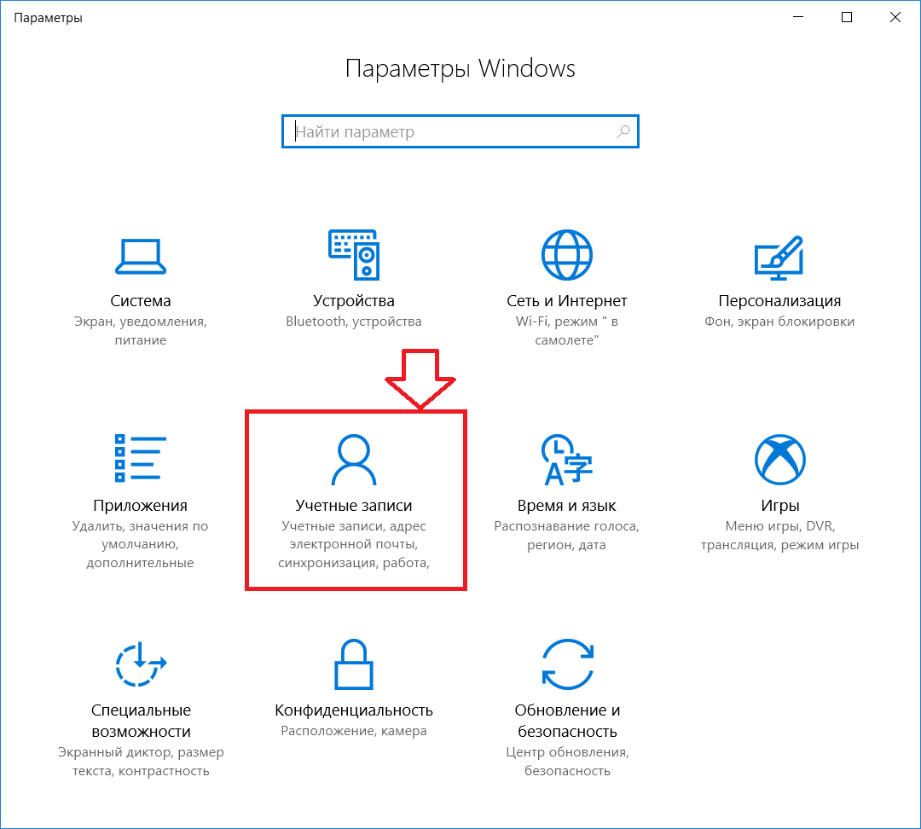
Task: Select the Система title text
Action: (x=141, y=301)
